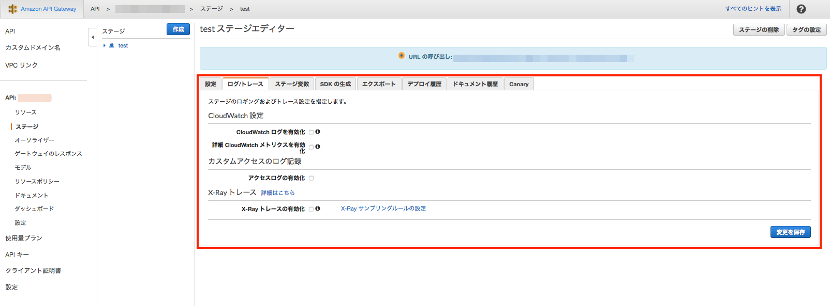Open リソースポリシー in the sidebar
The image size is (830, 306).
[37, 182]
